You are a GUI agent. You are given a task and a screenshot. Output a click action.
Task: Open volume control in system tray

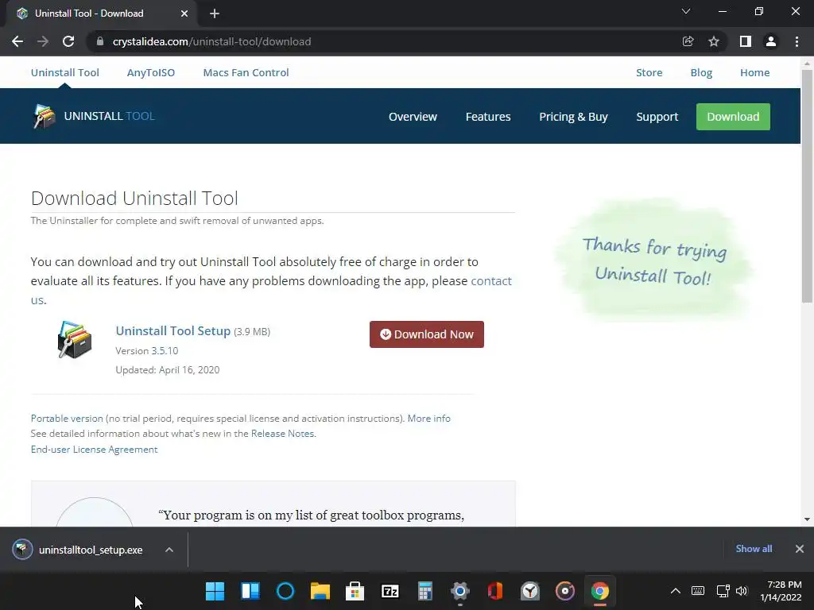tap(742, 591)
